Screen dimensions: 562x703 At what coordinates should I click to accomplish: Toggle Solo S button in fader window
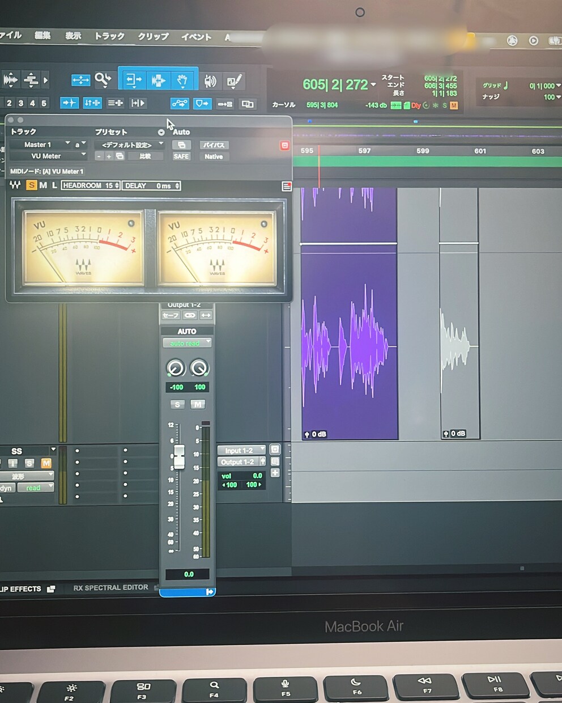coord(177,404)
